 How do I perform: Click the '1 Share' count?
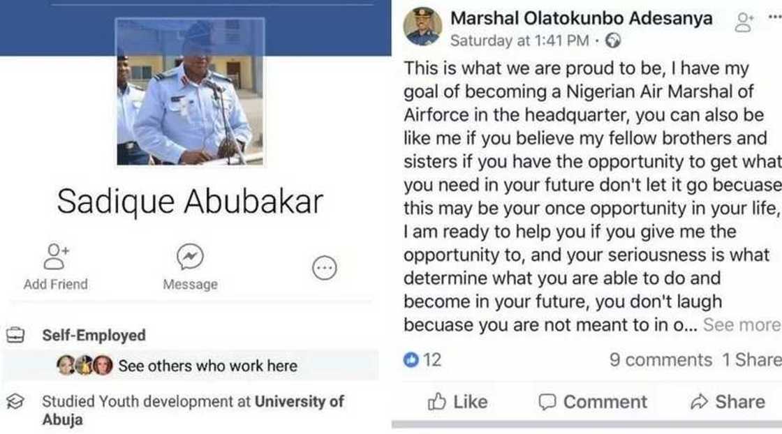point(753,359)
